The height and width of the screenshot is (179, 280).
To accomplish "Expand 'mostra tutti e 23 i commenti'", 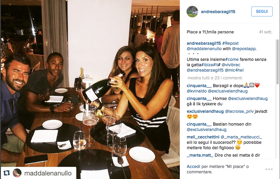I will pyautogui.click(x=215, y=78).
